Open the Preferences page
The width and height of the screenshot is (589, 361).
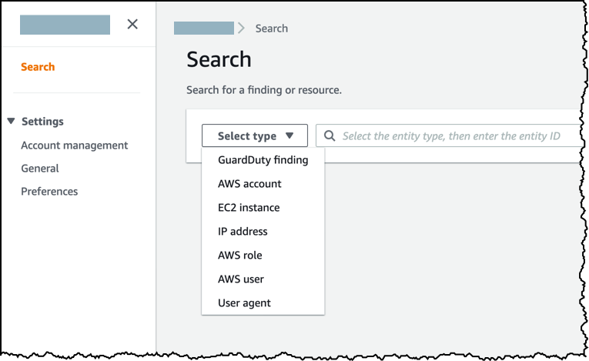[49, 191]
